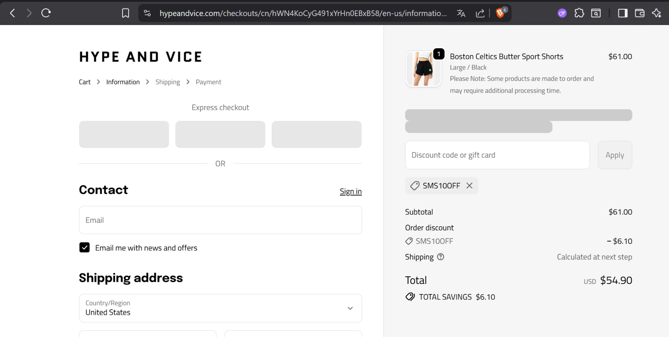Click the third express checkout placeholder button
669x337 pixels.
click(x=317, y=134)
